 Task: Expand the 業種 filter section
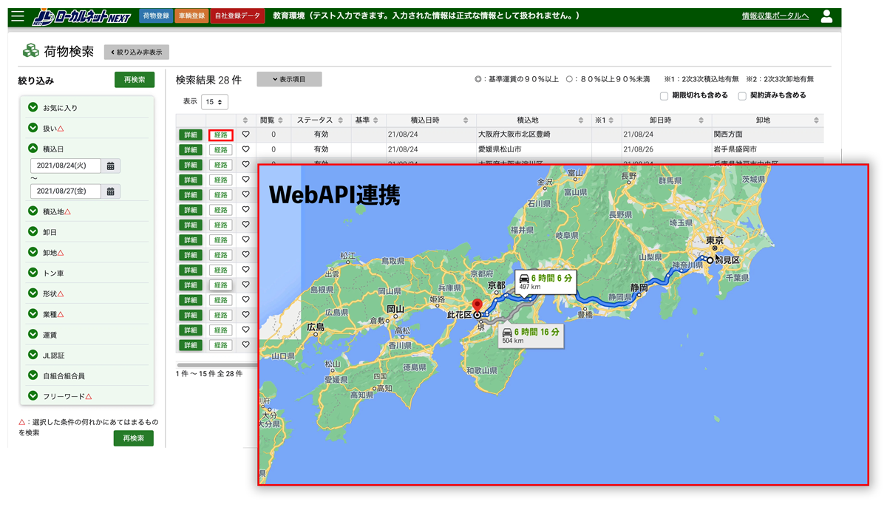click(x=33, y=314)
